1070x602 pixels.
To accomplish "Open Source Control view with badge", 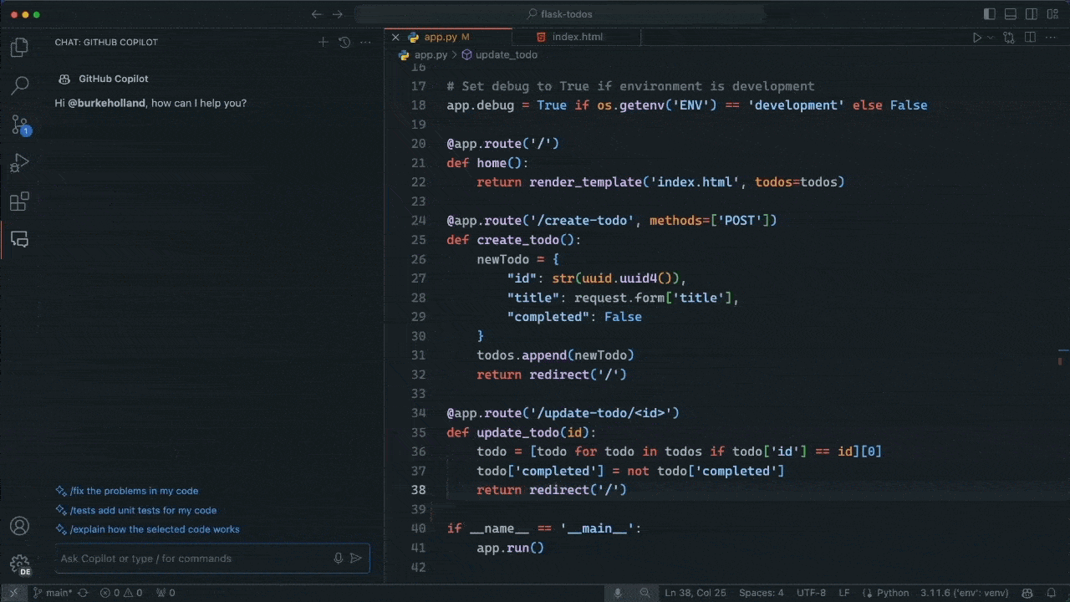I will coord(19,125).
